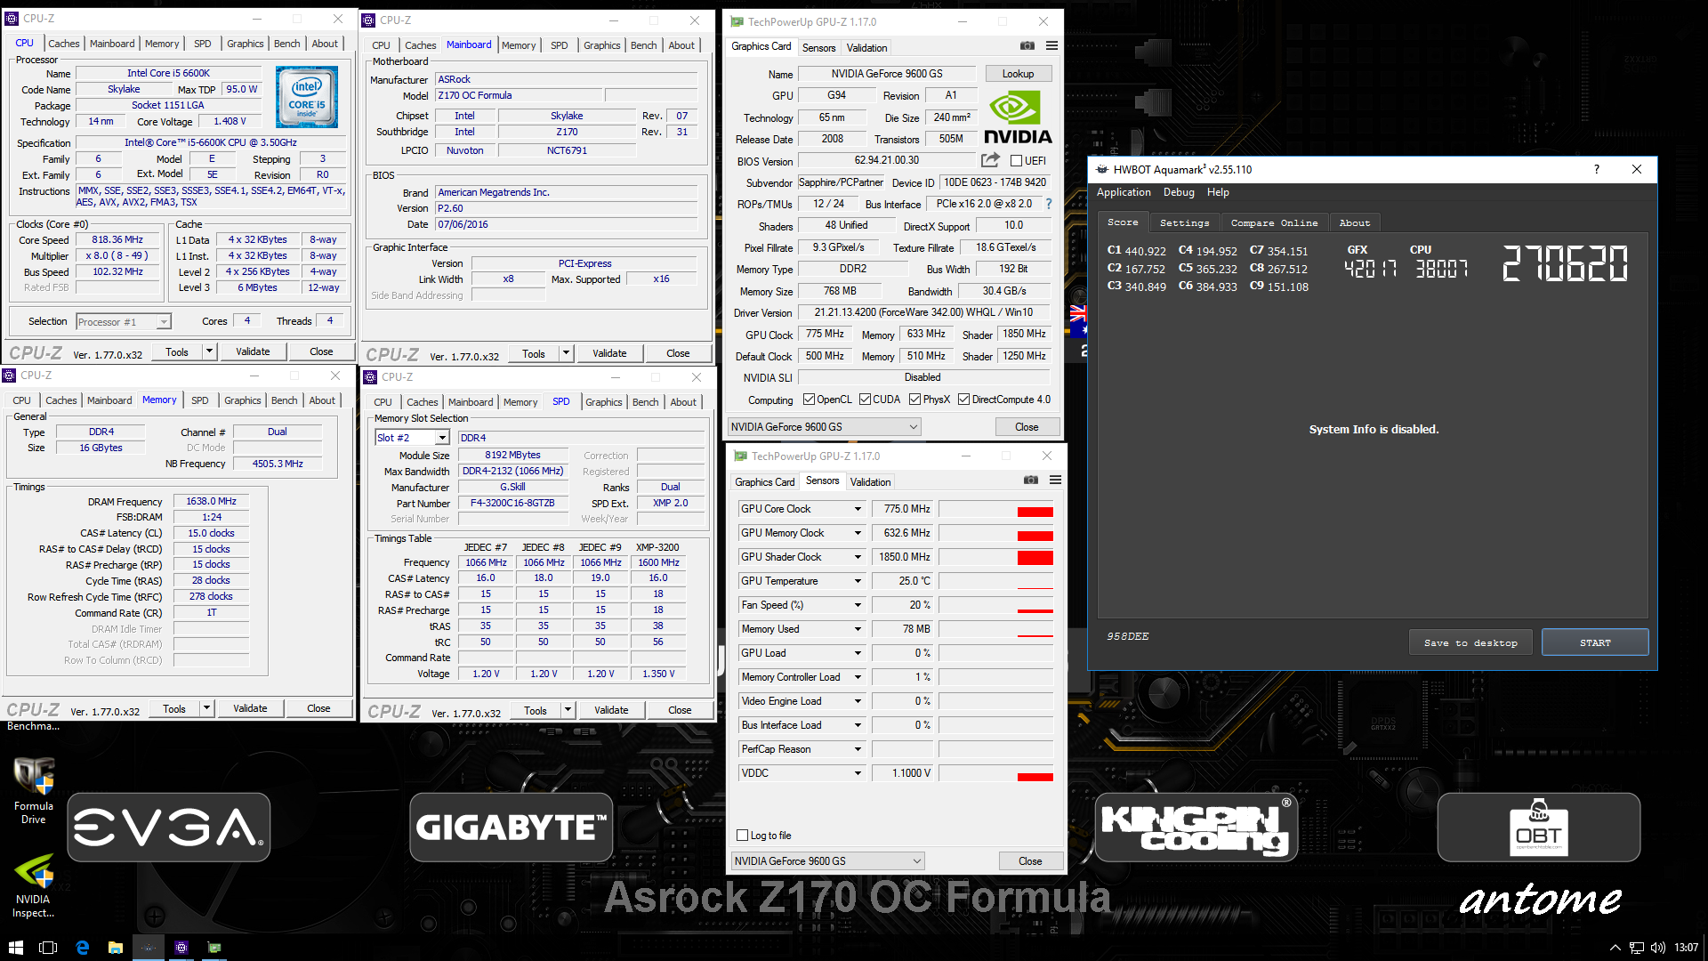Open the NVIDIA Inspector desktop icon
This screenshot has width=1708, height=961.
(x=34, y=885)
